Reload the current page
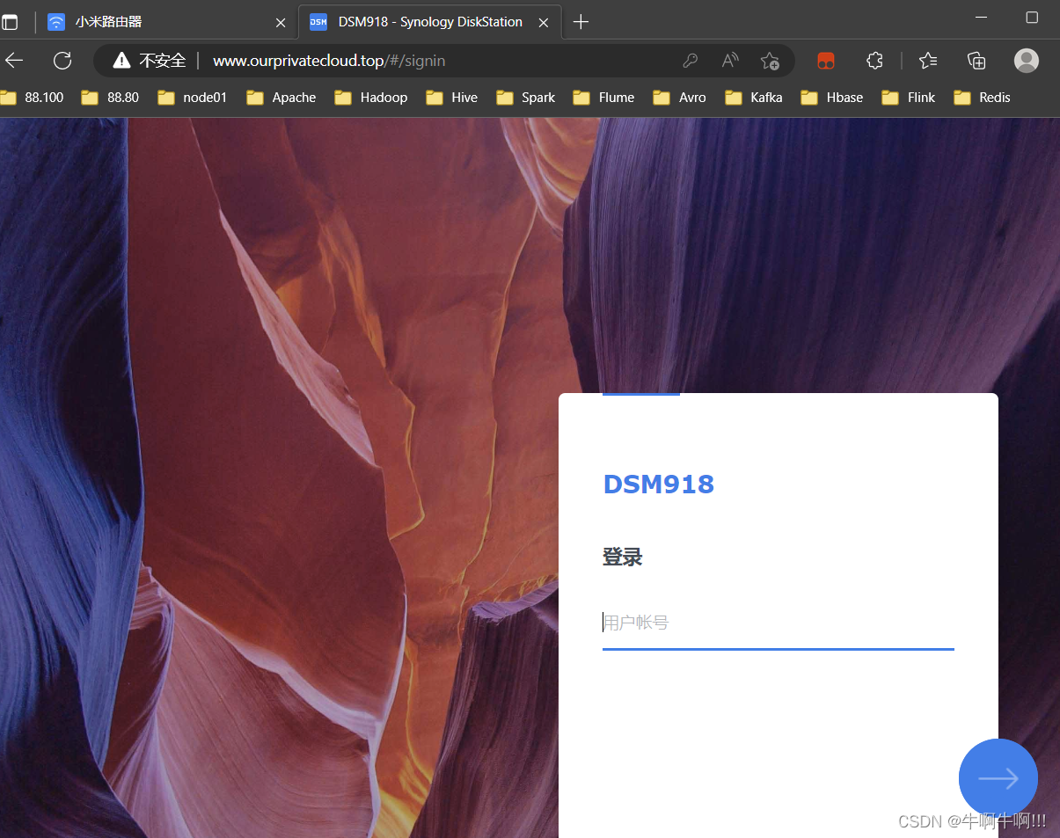 pyautogui.click(x=62, y=61)
